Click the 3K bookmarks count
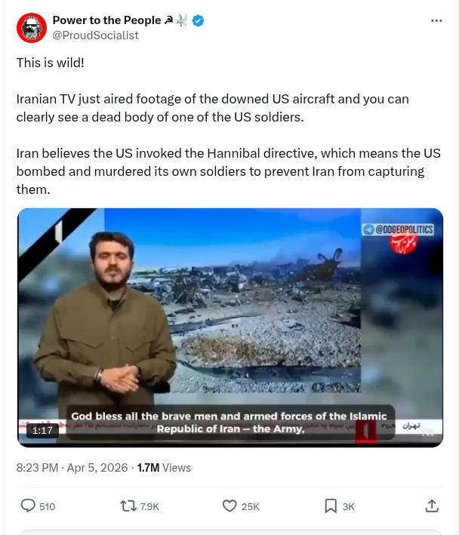This screenshot has height=535, width=459. [349, 506]
